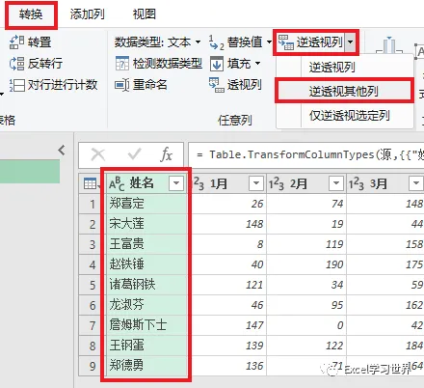Select the cell 诸葛钢铁

click(146, 285)
